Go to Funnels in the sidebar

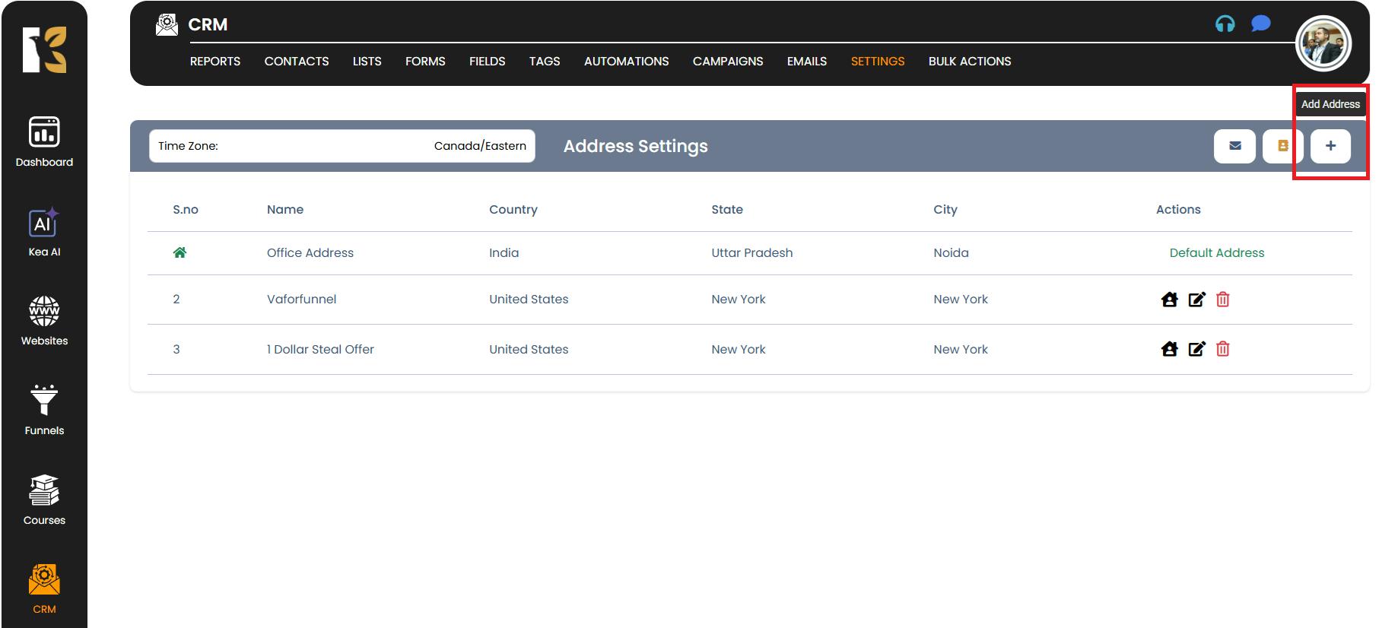(44, 410)
